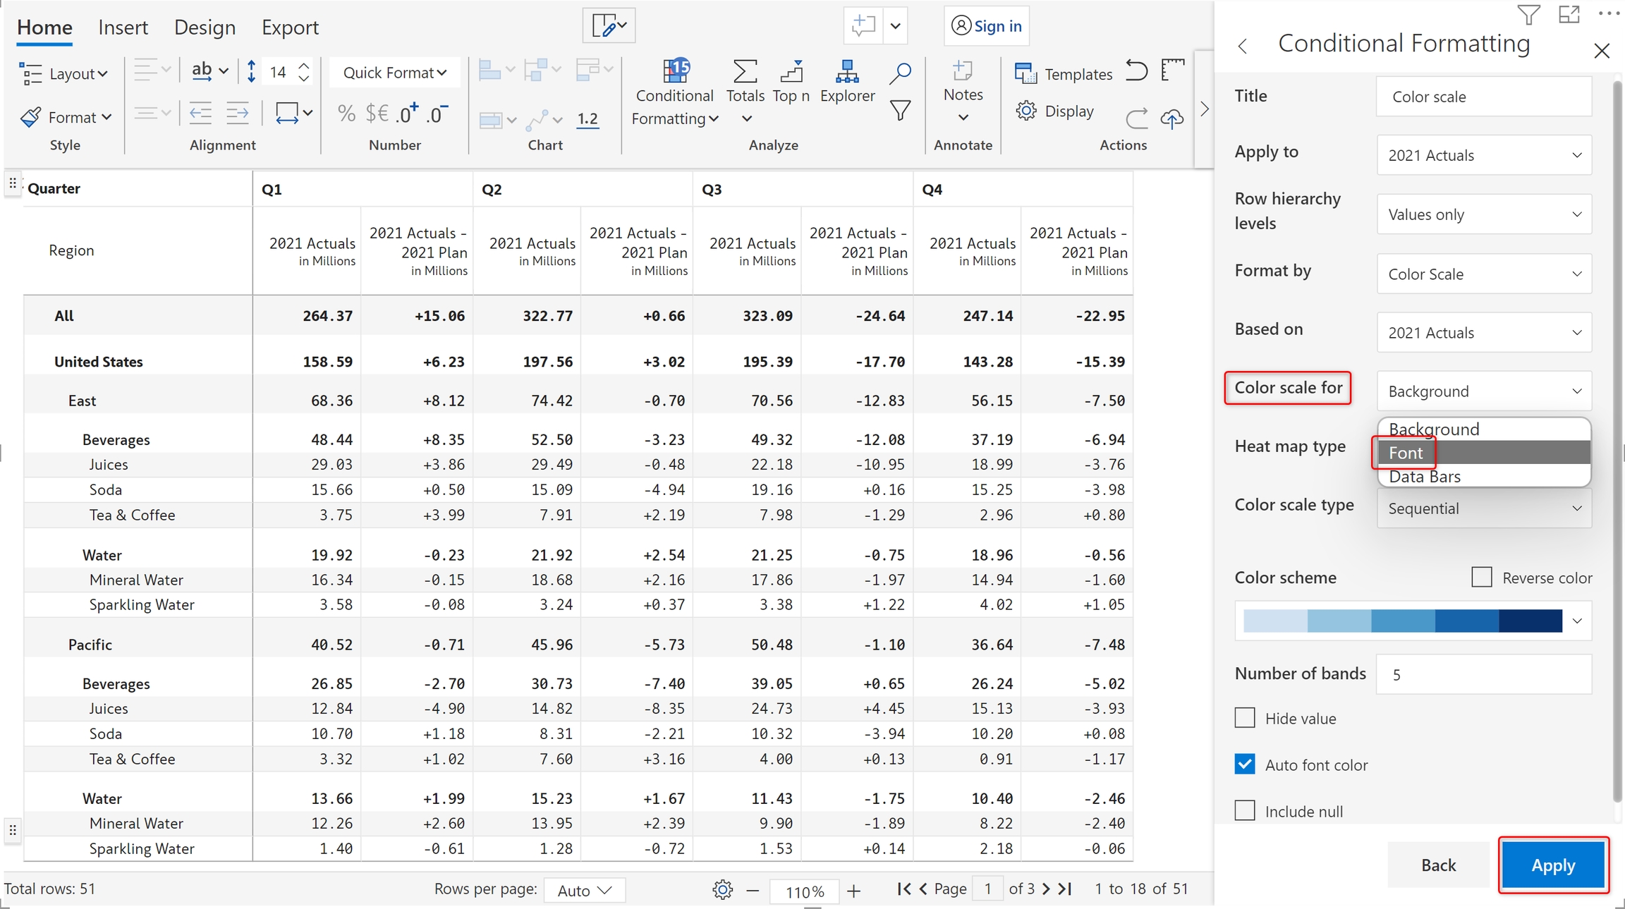Click the percent number format icon

click(346, 113)
